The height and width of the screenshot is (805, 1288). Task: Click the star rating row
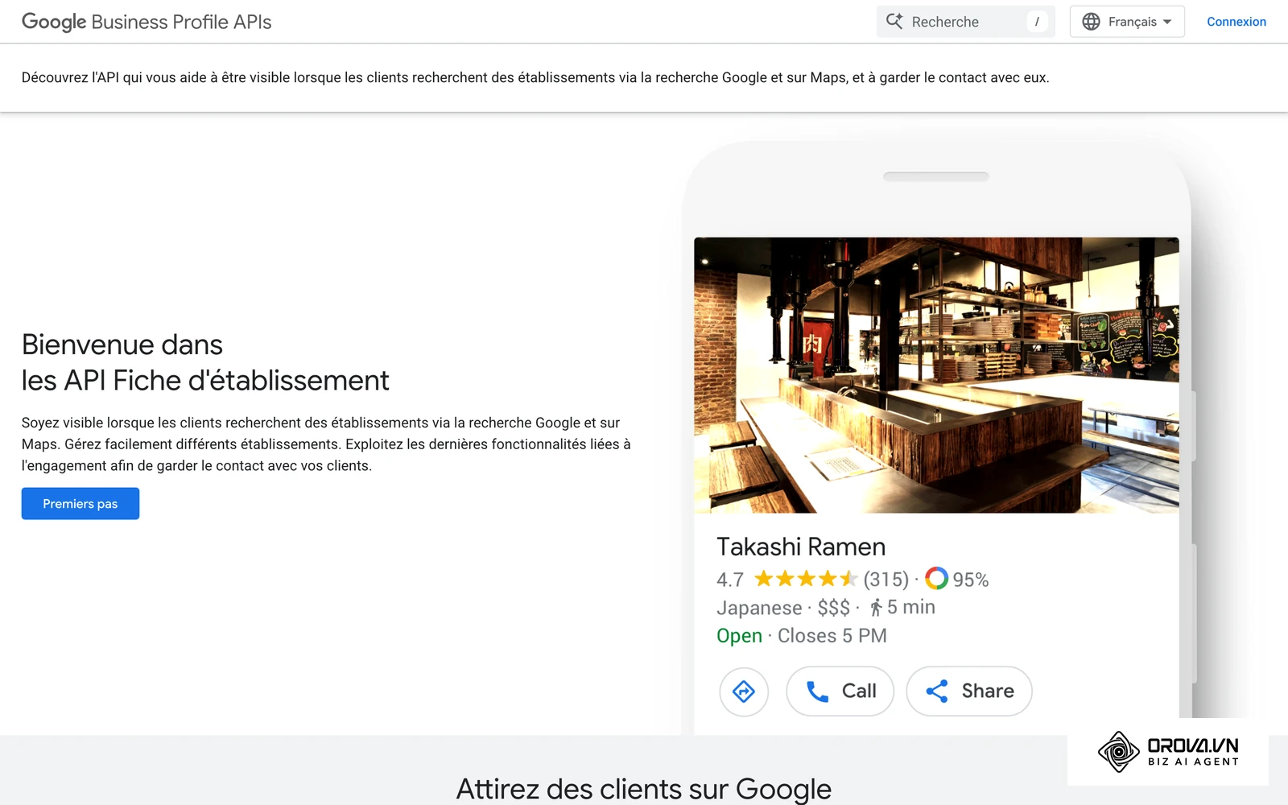click(x=806, y=579)
